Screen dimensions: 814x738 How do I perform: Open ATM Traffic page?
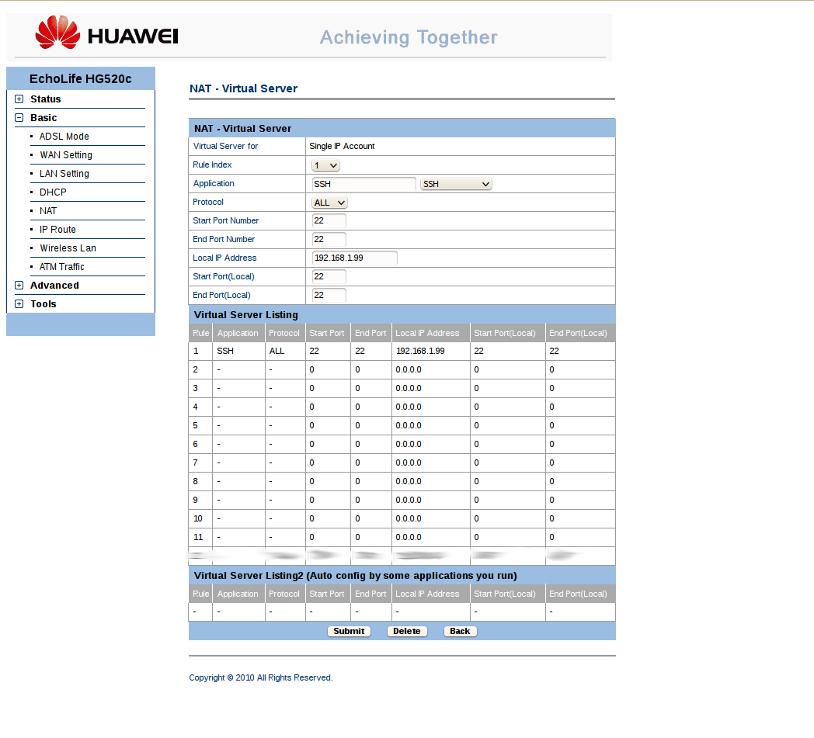click(x=62, y=267)
